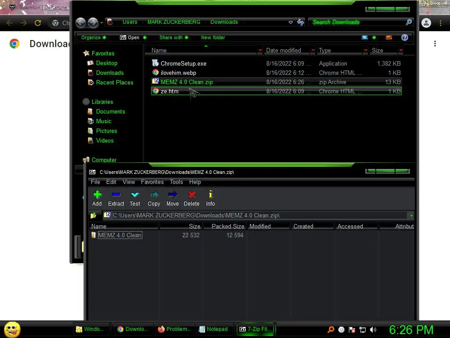450x338 pixels.
Task: Open Documents library in sidebar
Action: tap(110, 111)
